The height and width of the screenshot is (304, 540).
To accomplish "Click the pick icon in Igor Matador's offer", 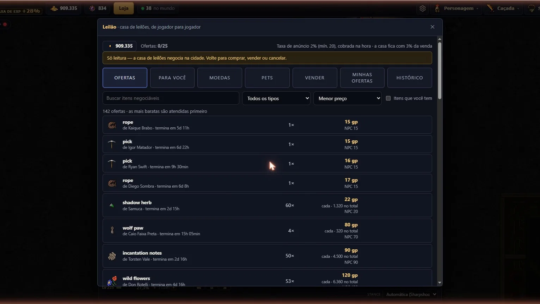I will coord(112,144).
